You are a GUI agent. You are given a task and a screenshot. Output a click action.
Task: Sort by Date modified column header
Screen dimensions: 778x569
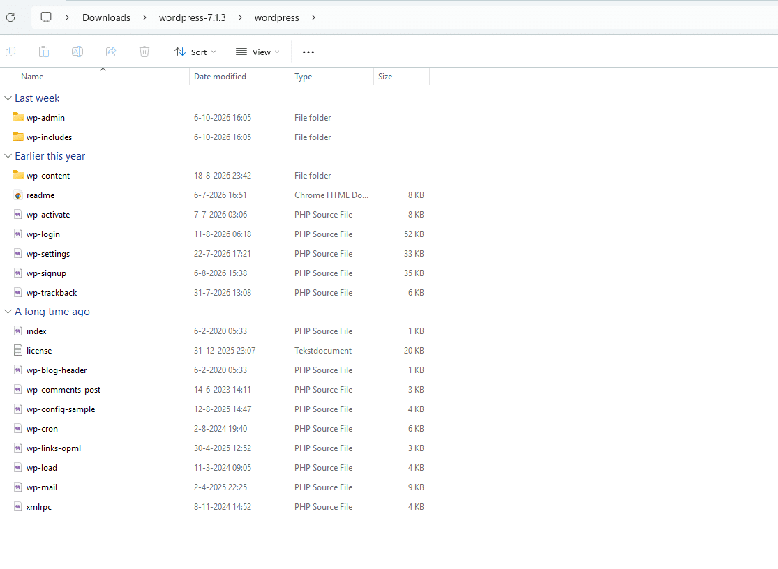tap(220, 77)
